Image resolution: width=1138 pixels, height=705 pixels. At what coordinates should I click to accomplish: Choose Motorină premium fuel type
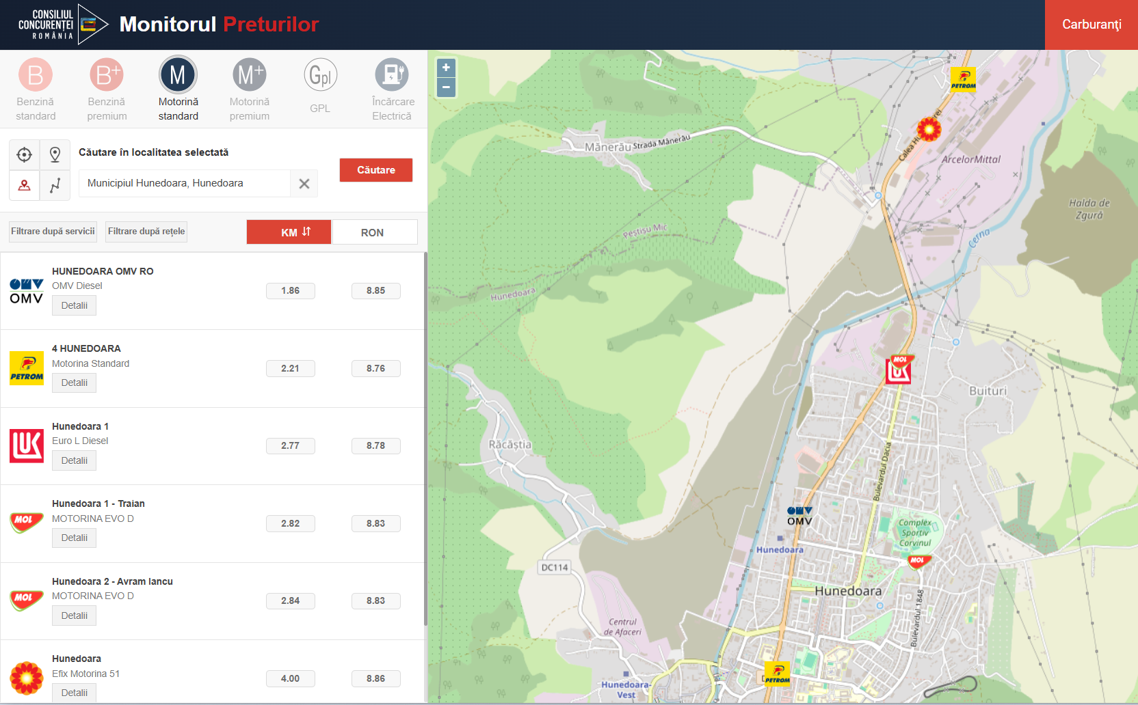[249, 75]
